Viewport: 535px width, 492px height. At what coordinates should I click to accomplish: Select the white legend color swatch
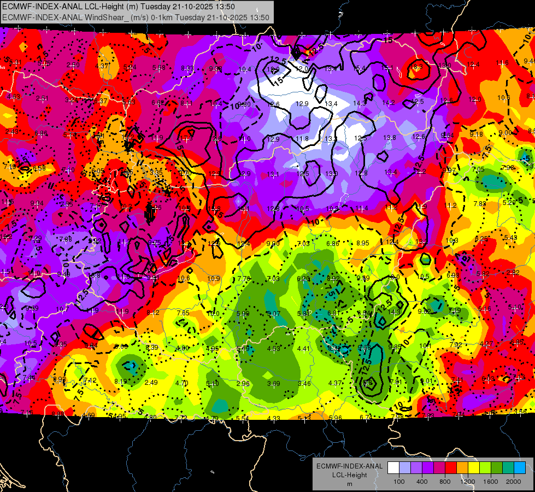[393, 468]
